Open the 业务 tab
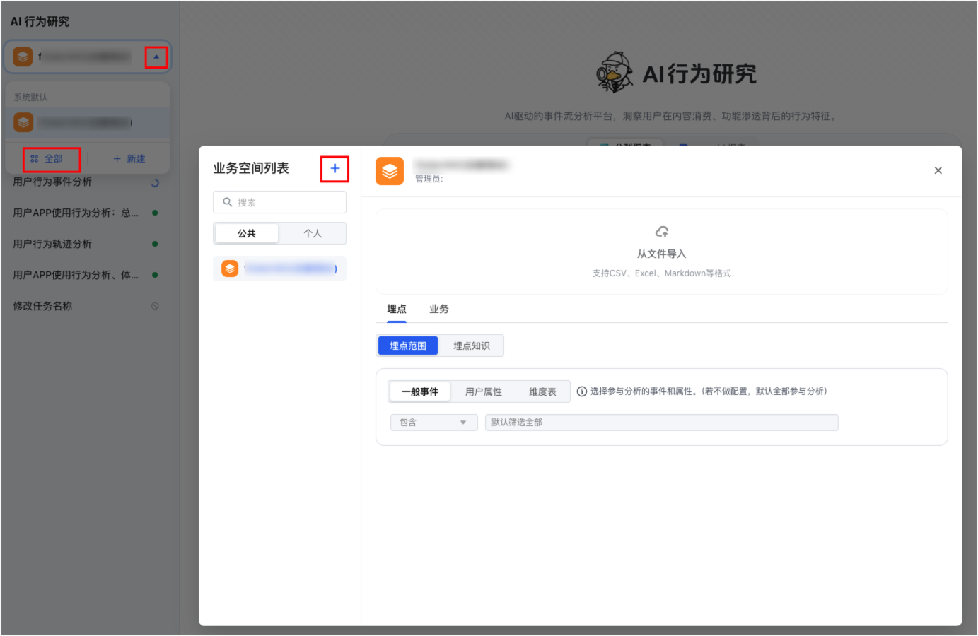Viewport: 978px width, 636px height. (439, 309)
